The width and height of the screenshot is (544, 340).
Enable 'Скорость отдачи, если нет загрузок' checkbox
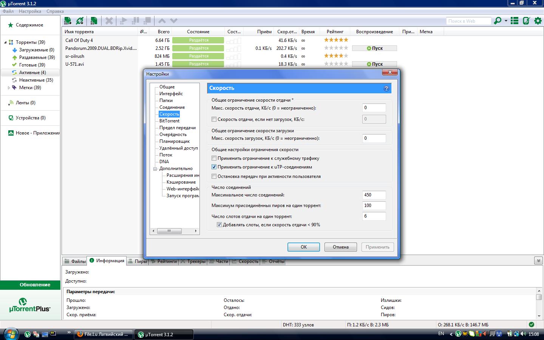214,119
